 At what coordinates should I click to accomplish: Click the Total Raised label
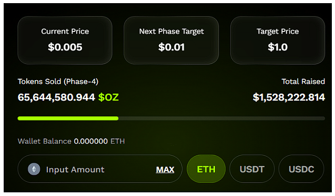(303, 82)
